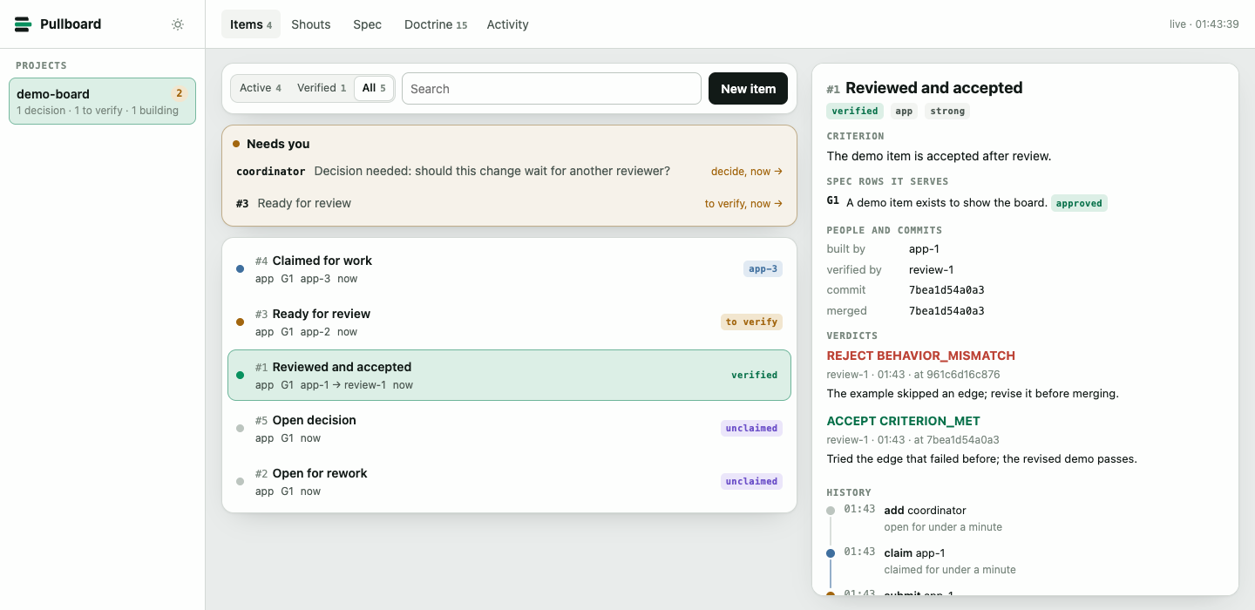Click the orange dot beside Needs you
Screen dimensions: 1255x610
[236, 144]
